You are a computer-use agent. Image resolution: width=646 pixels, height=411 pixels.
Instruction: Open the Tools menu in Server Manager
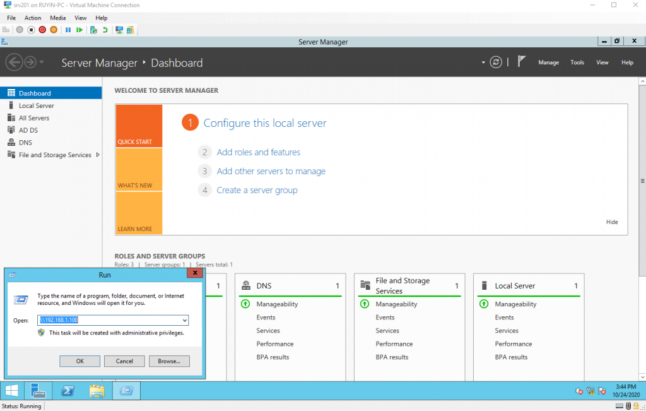coord(577,63)
